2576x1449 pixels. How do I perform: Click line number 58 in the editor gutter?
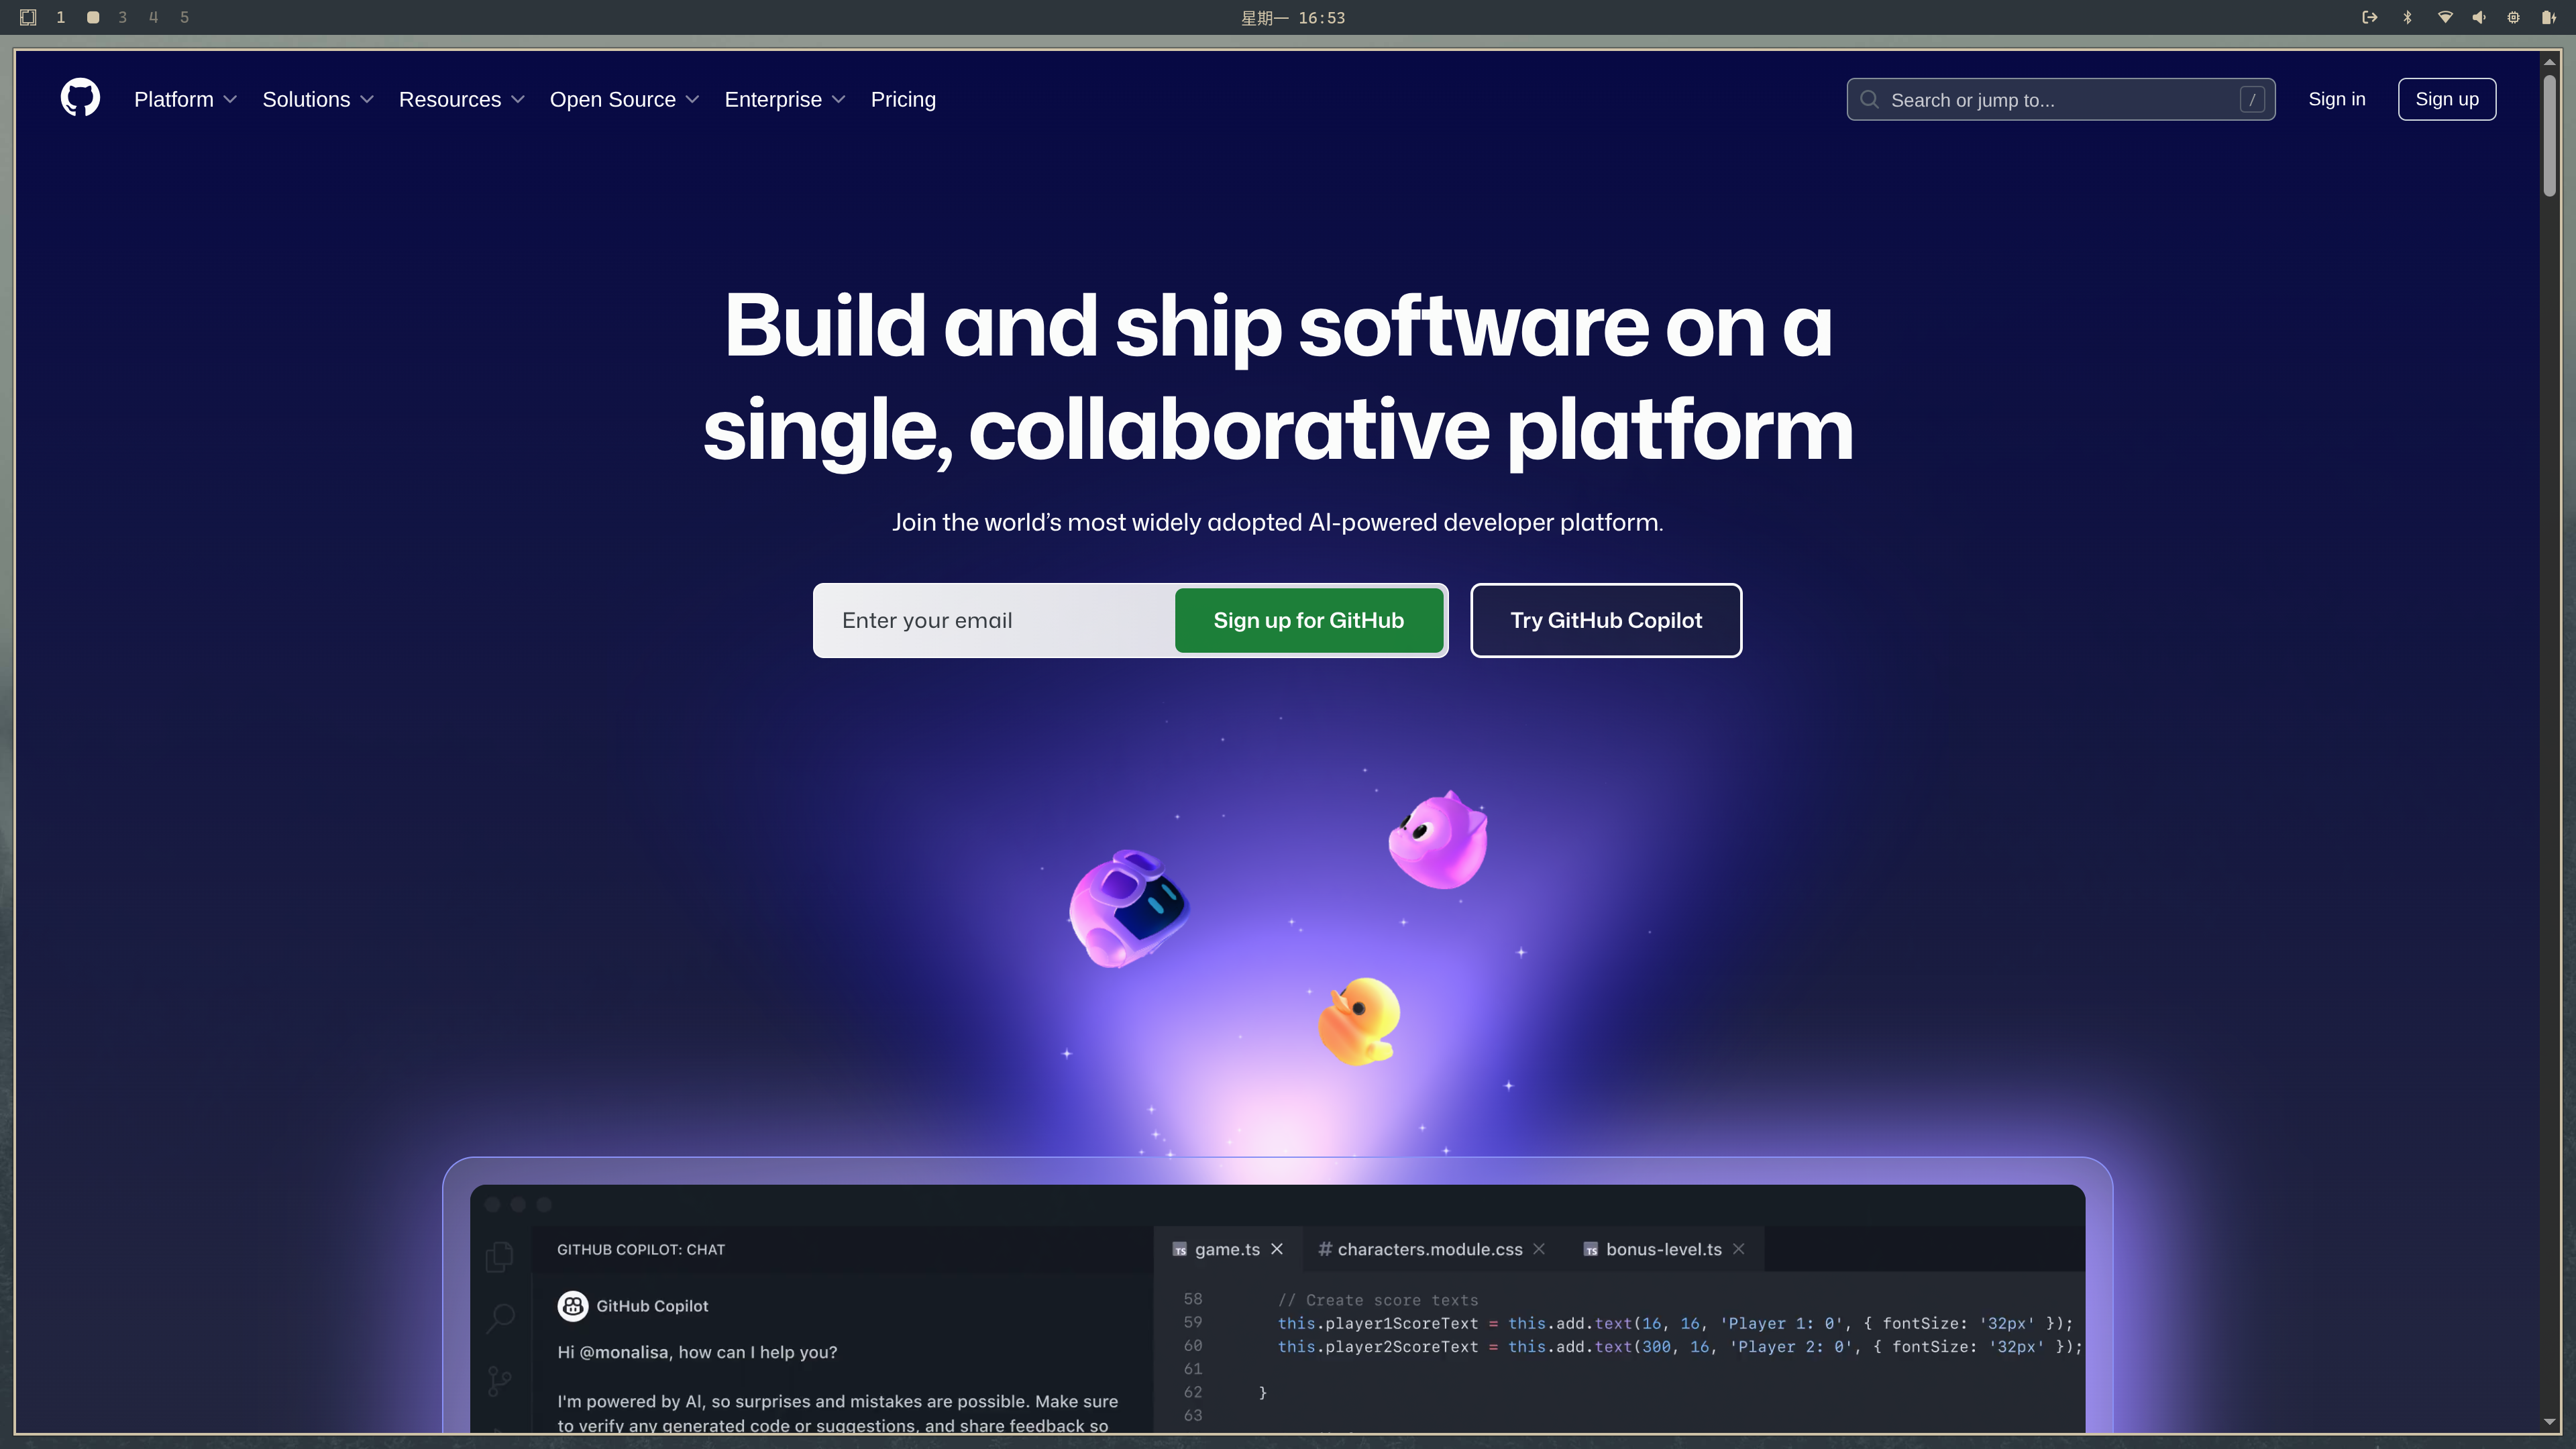tap(1193, 1299)
